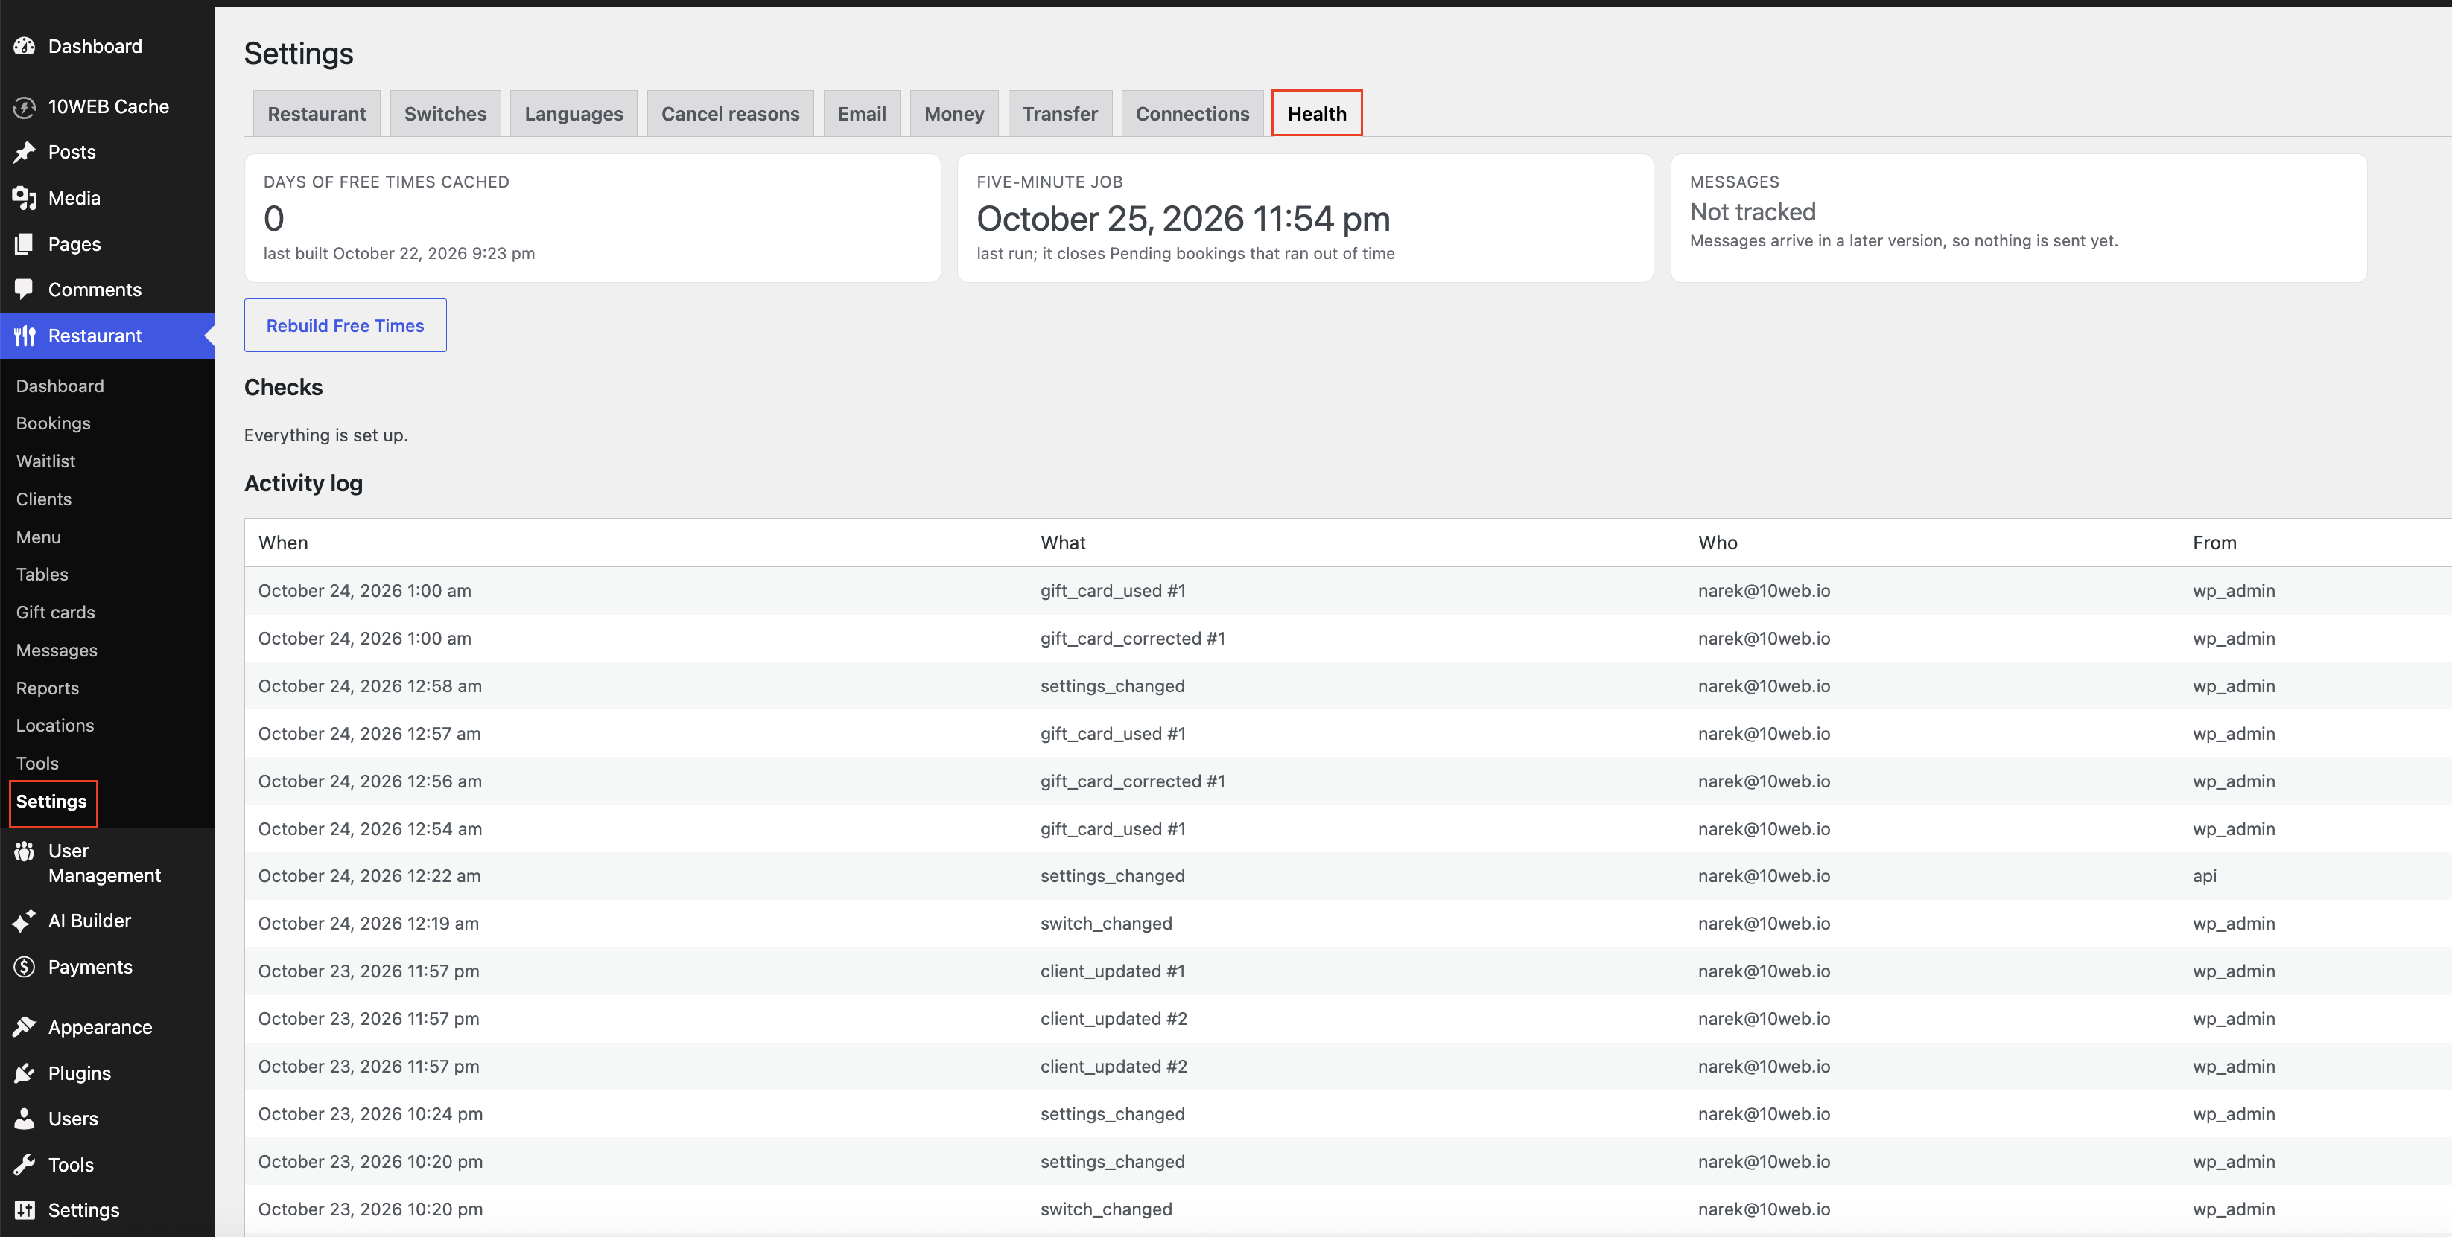Viewport: 2452px width, 1237px height.
Task: Click the 'When' column header
Action: [283, 543]
